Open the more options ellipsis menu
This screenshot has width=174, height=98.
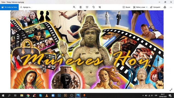click(x=171, y=7)
